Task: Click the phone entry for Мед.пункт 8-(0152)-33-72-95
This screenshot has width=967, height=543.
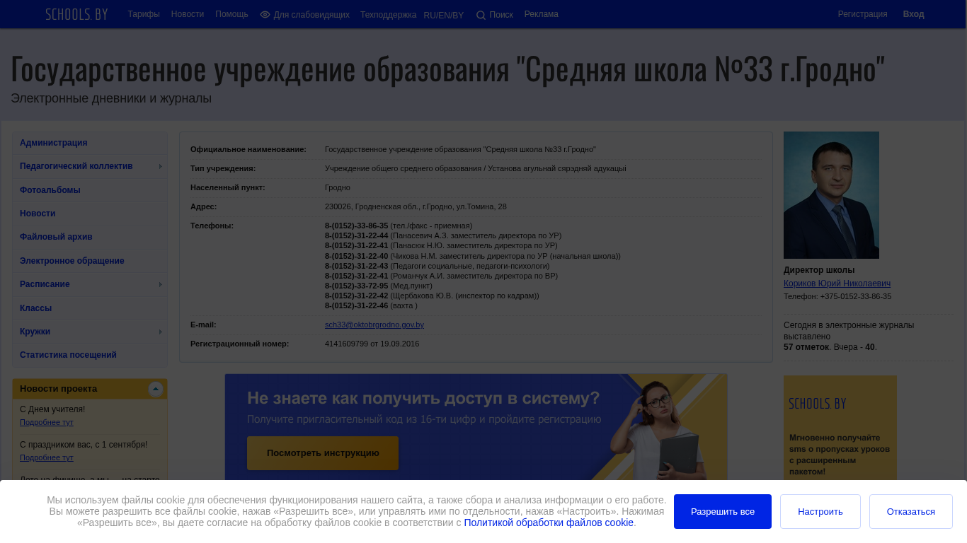Action: click(378, 286)
